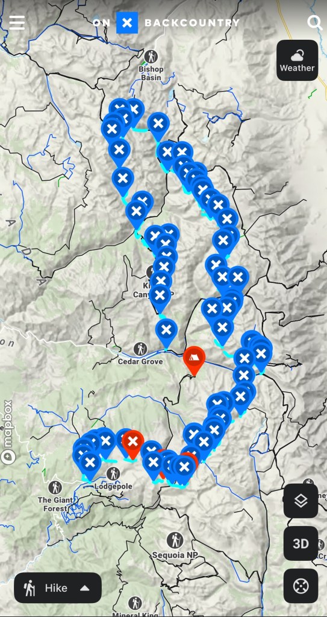Toggle 3D map view
Image resolution: width=327 pixels, height=617 pixels.
tap(301, 543)
